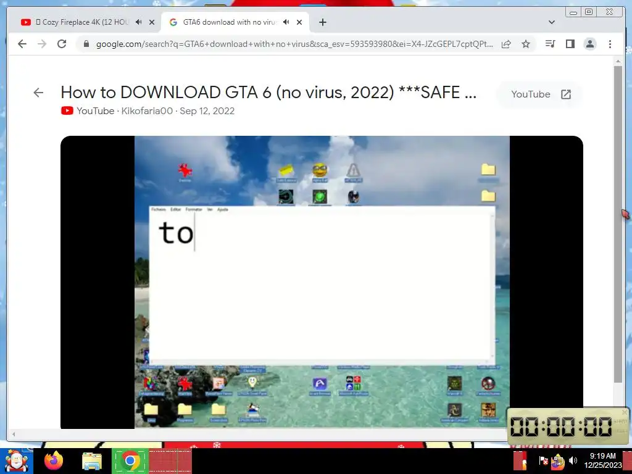Open Action Center flag tray icon
632x474 pixels.
(x=543, y=460)
